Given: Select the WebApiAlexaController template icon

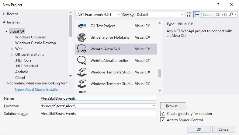Looking at the screenshot, I should [81, 60].
